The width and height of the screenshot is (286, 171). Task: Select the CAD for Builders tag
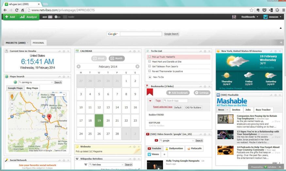(193, 108)
